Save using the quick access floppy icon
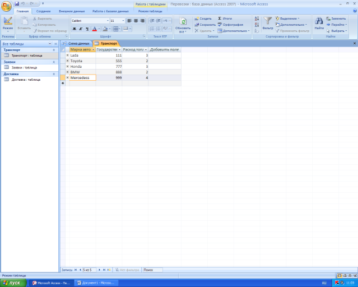The image size is (358, 287). [17, 4]
